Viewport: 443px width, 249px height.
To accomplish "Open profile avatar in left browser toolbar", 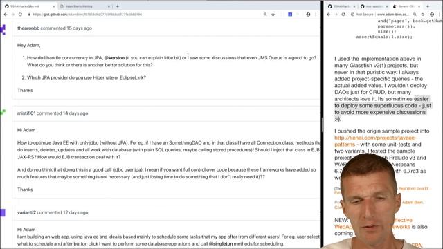I will tap(308, 15).
